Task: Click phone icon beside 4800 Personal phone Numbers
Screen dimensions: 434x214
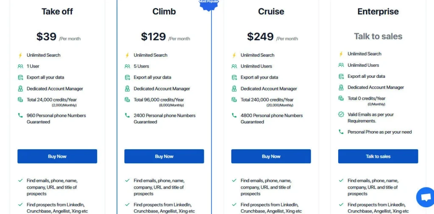Action: pos(234,115)
